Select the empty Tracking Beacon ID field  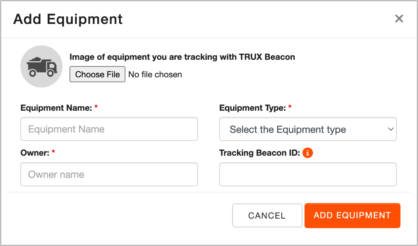[308, 174]
